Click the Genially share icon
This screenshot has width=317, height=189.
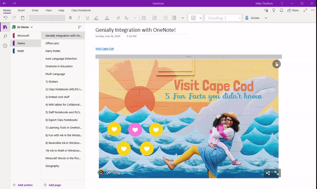point(268,173)
